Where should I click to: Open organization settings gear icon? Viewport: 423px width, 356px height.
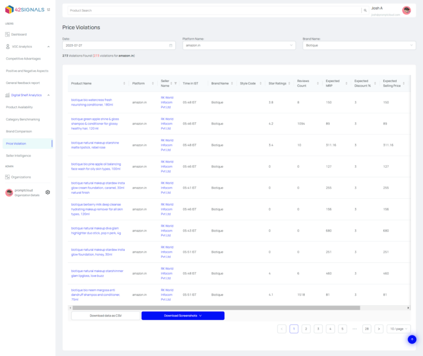(48, 192)
